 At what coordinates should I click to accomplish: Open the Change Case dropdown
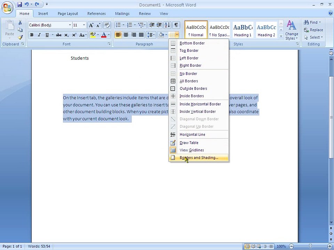pyautogui.click(x=83, y=35)
